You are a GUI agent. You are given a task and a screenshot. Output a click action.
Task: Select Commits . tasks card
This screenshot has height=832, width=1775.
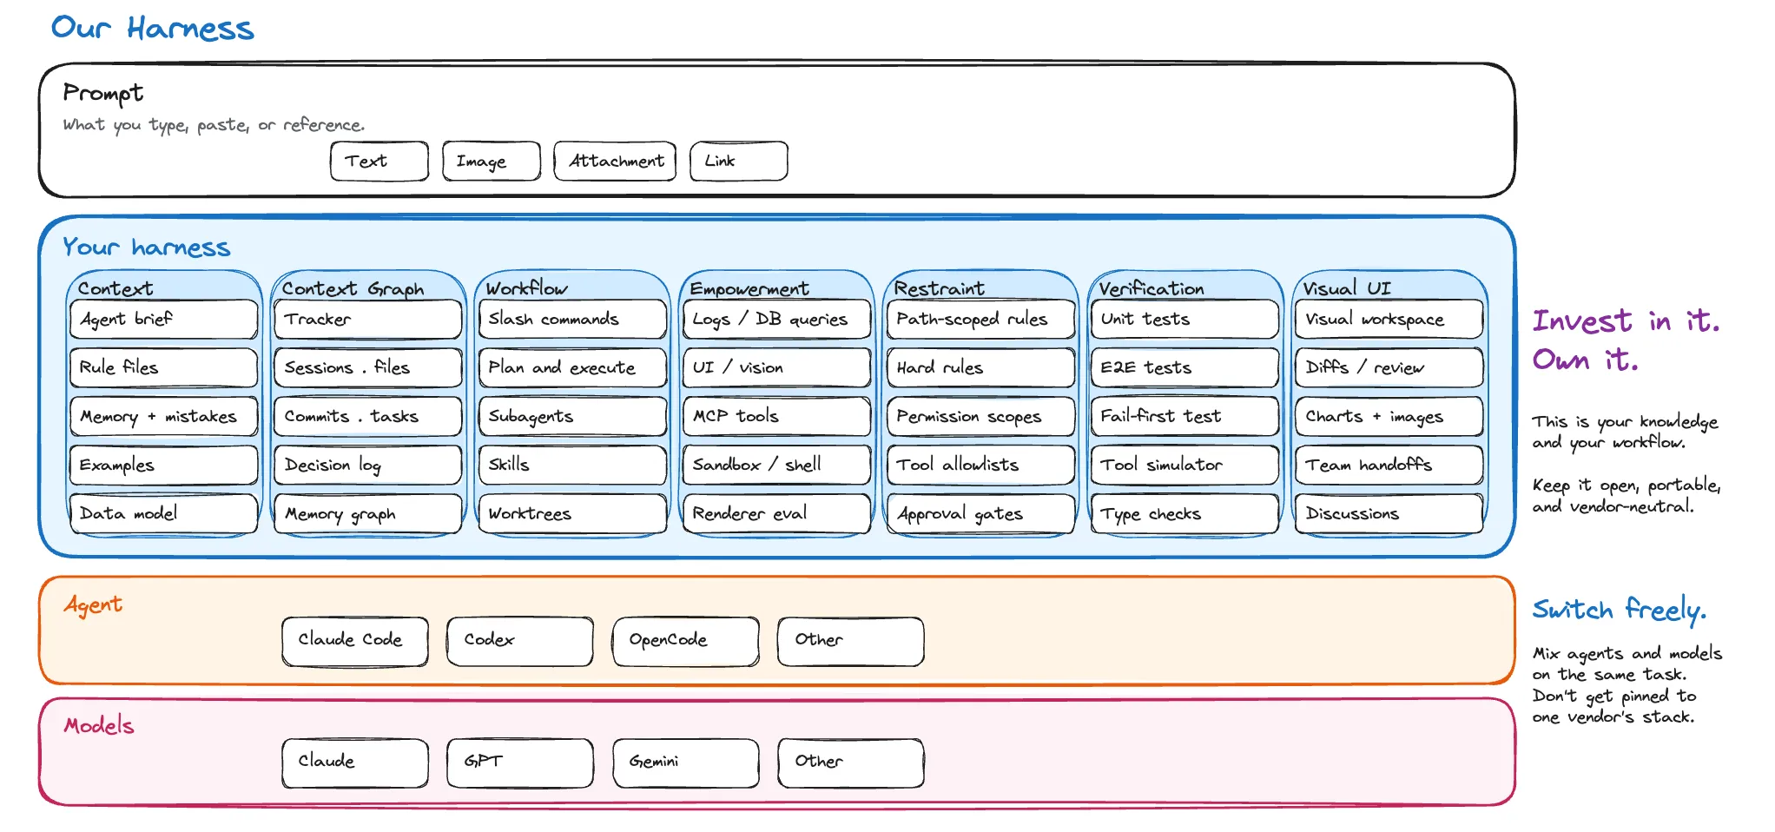pyautogui.click(x=368, y=417)
